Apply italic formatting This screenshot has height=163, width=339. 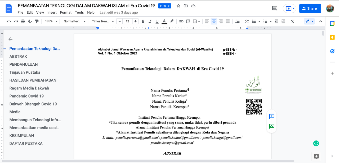pos(150,21)
